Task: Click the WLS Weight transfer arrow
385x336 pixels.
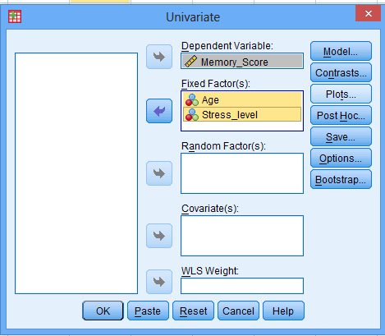Action: [159, 282]
